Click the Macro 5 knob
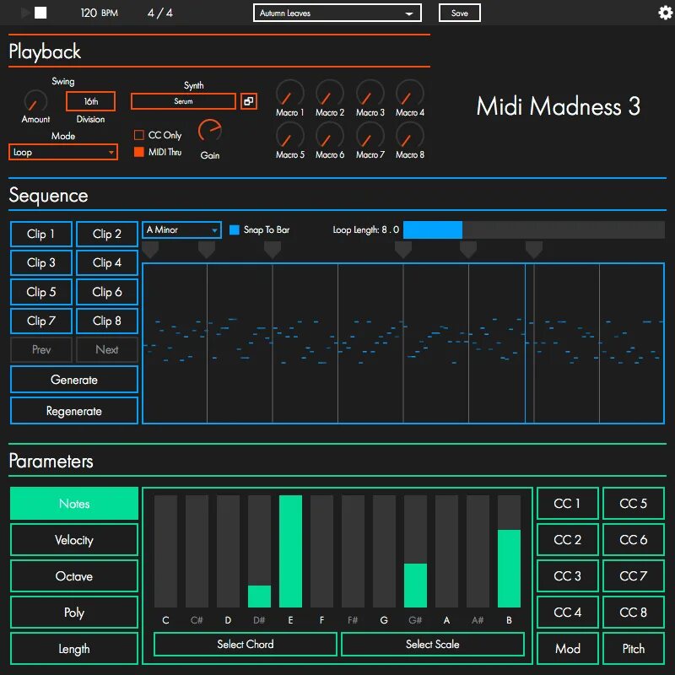 (290, 135)
